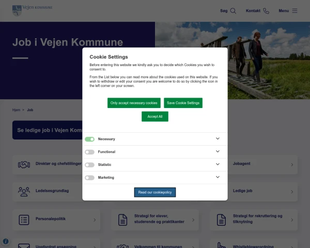This screenshot has height=248, width=310.
Task: Enable the Functional cookies switch
Action: pos(89,152)
